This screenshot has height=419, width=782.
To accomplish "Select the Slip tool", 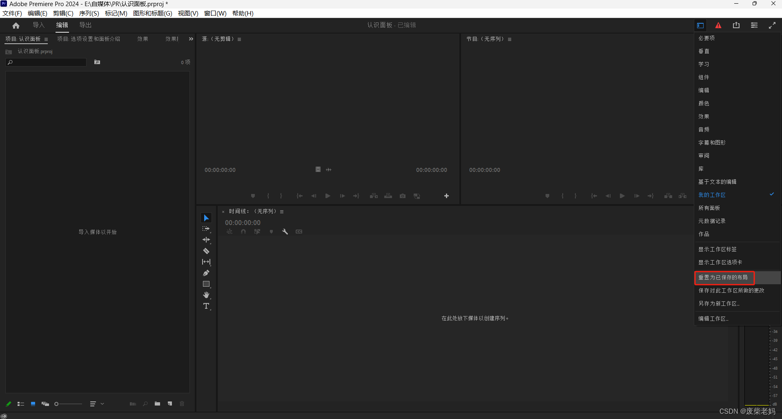I will [206, 262].
